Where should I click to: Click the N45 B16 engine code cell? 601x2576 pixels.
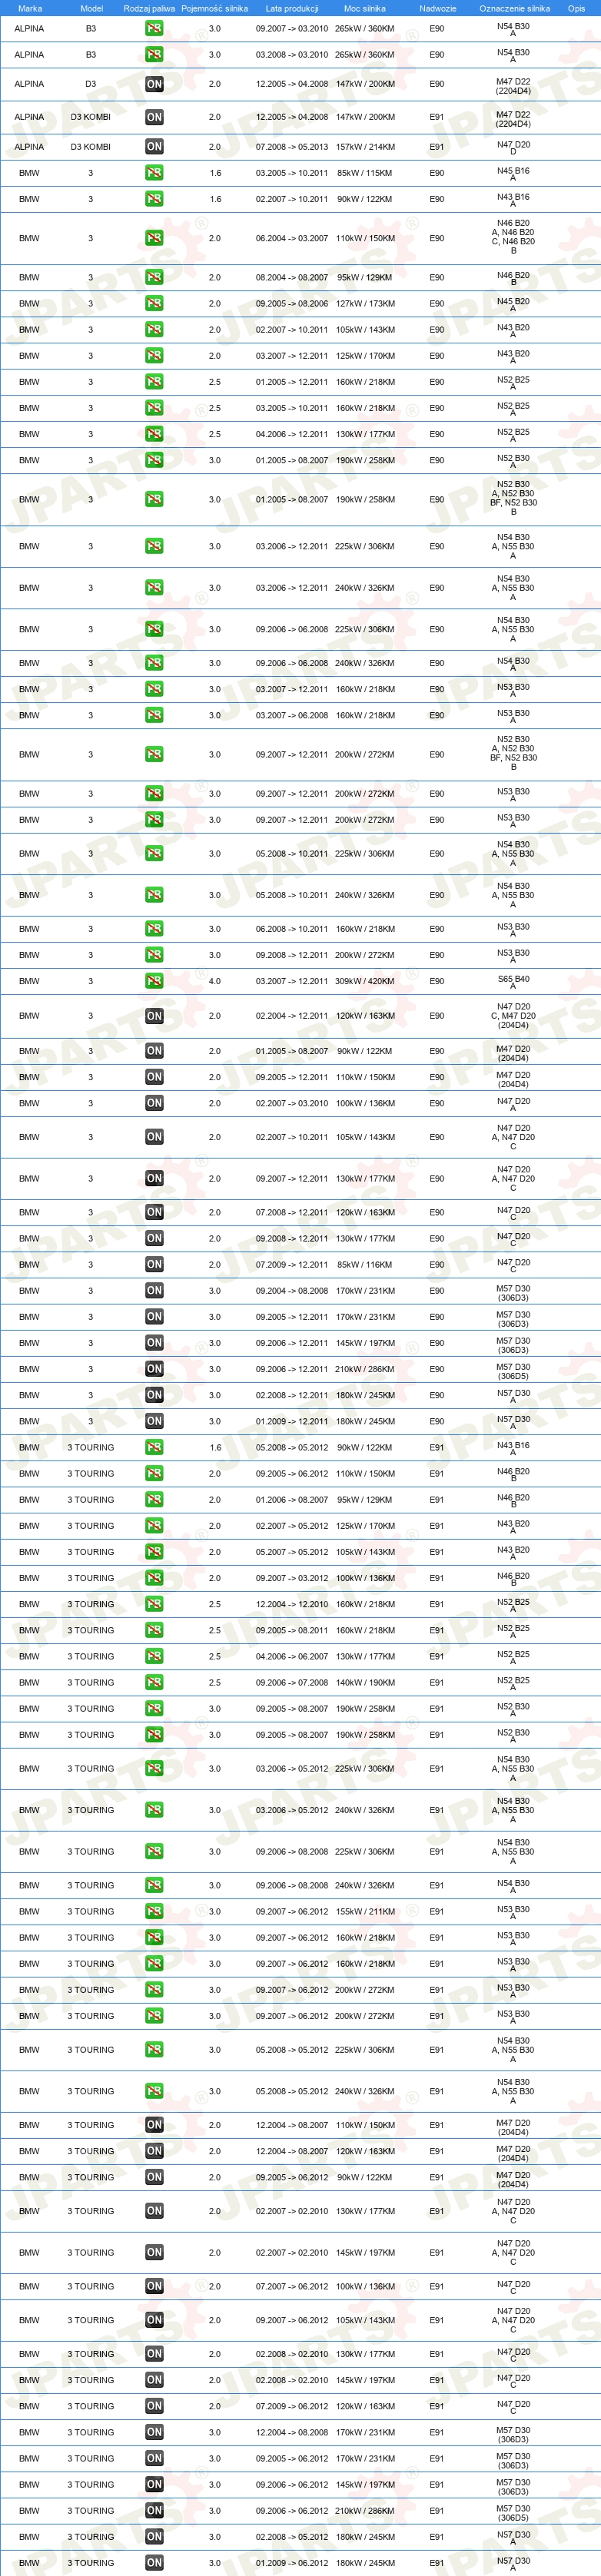513,174
